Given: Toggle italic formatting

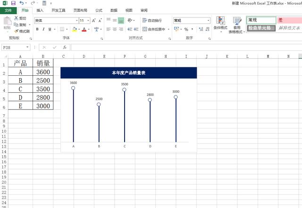Looking at the screenshot, I should 43,29.
